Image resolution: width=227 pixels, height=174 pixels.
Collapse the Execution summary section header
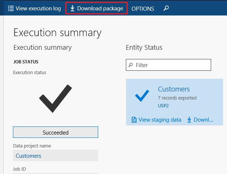point(42,48)
